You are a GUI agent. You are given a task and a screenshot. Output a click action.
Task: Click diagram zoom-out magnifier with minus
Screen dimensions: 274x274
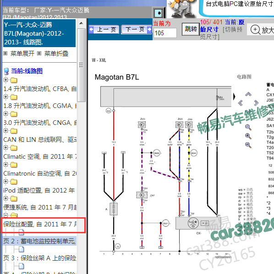pos(248,145)
